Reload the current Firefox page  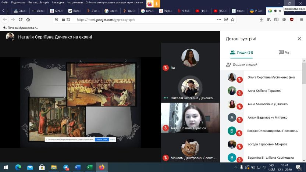pyautogui.click(x=21, y=19)
